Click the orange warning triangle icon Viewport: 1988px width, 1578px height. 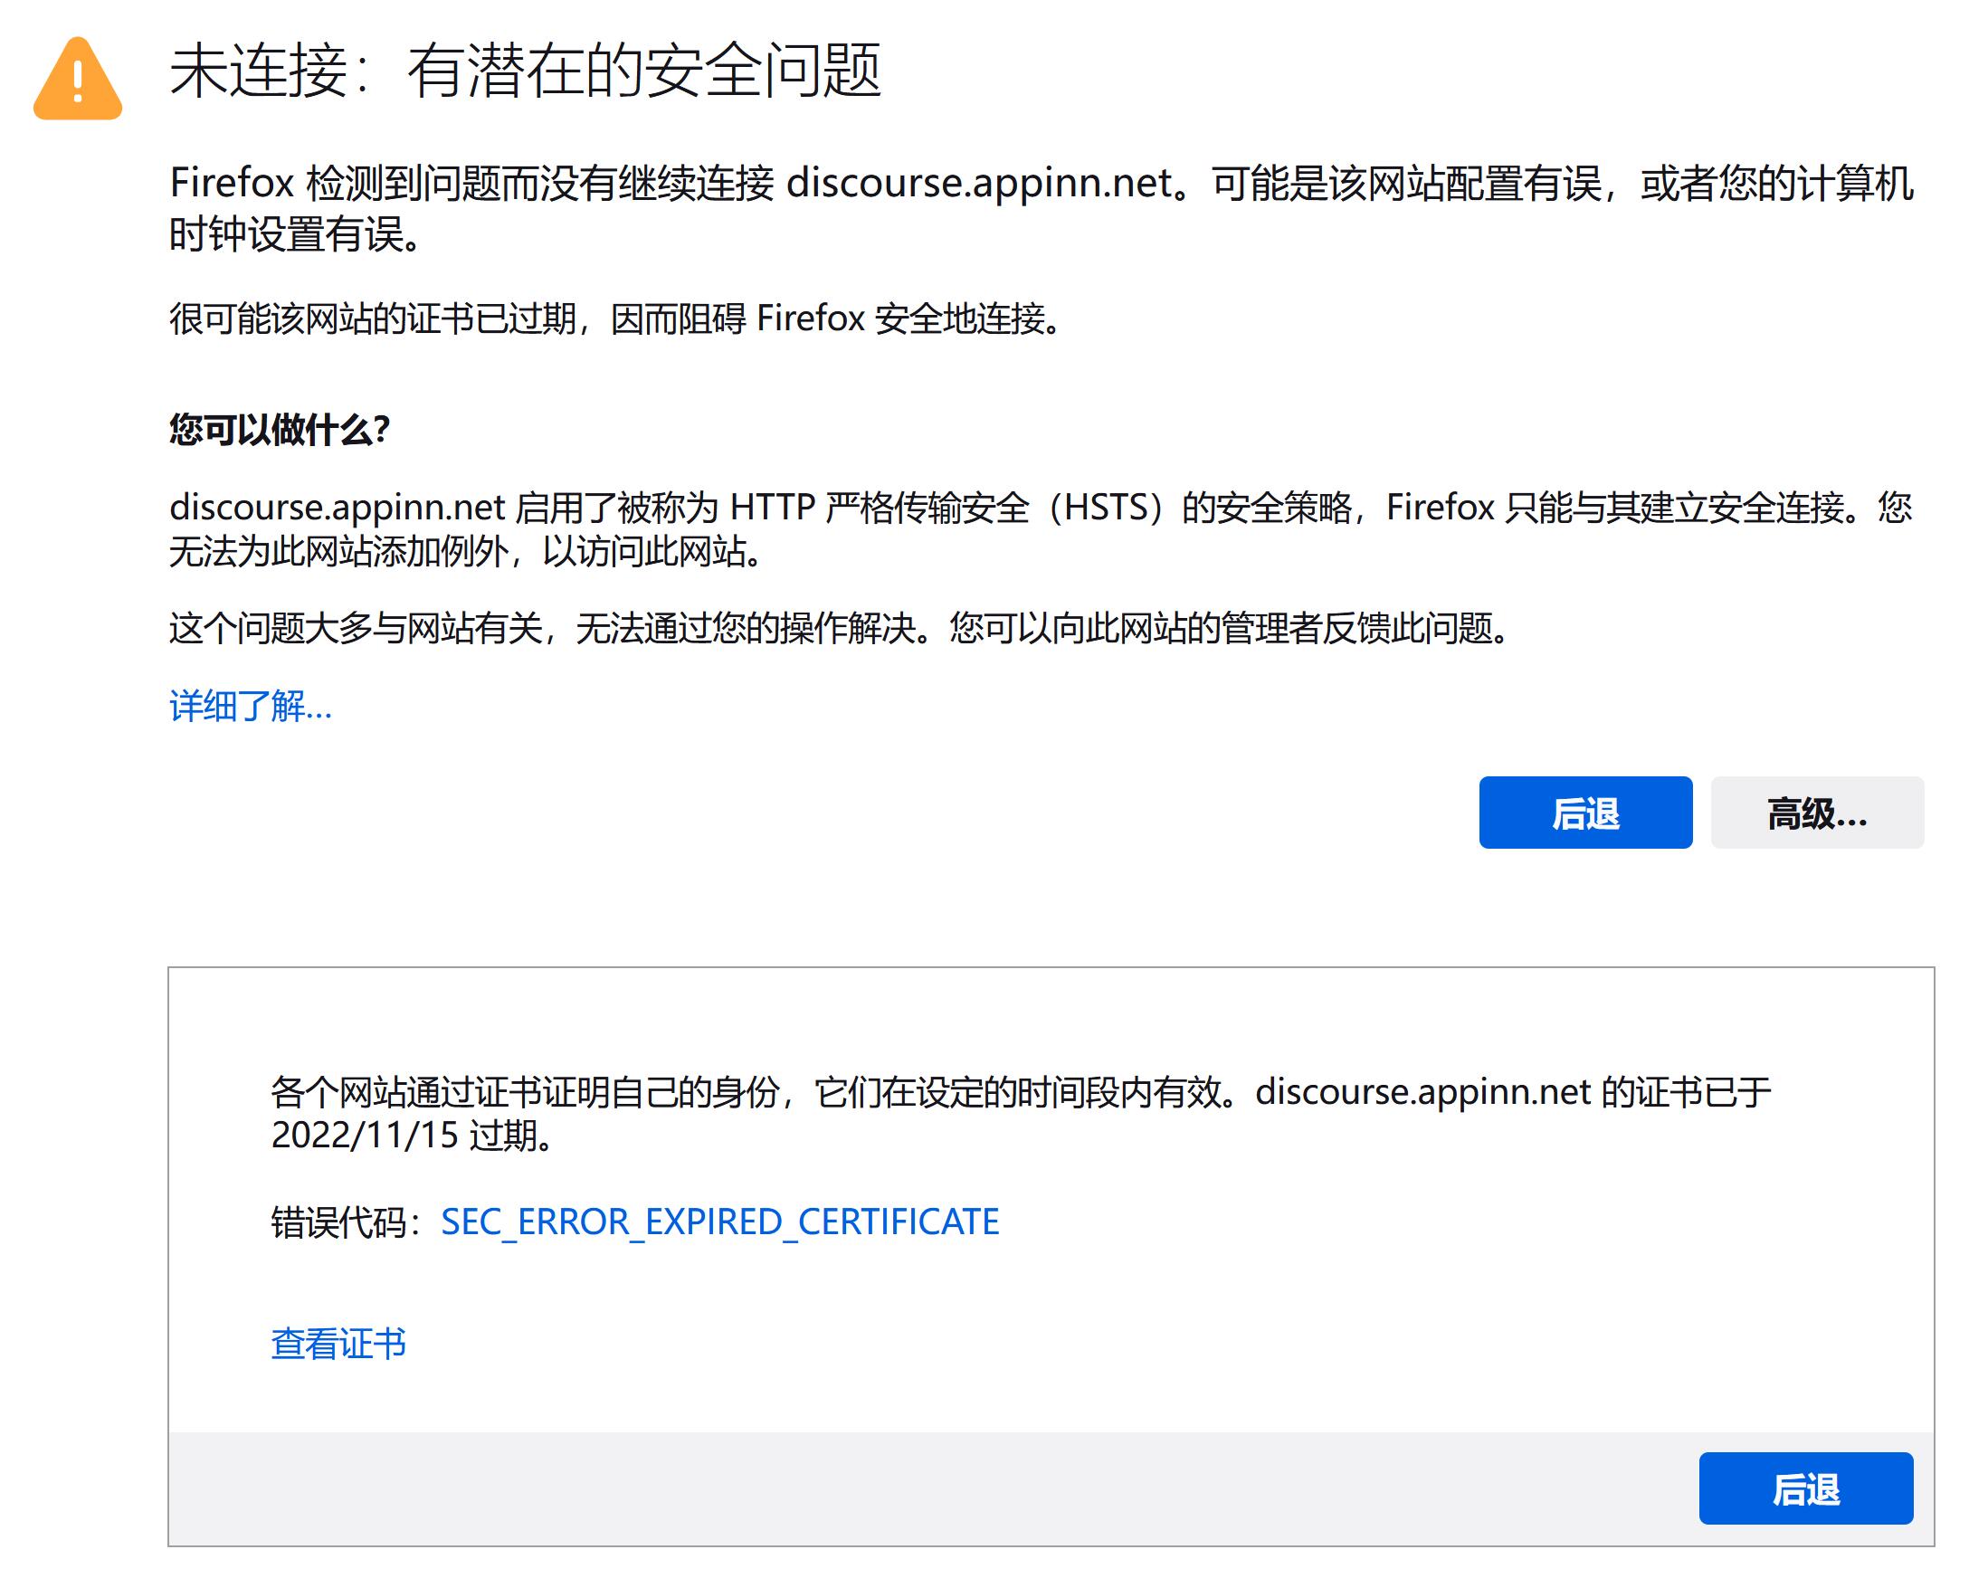78,81
